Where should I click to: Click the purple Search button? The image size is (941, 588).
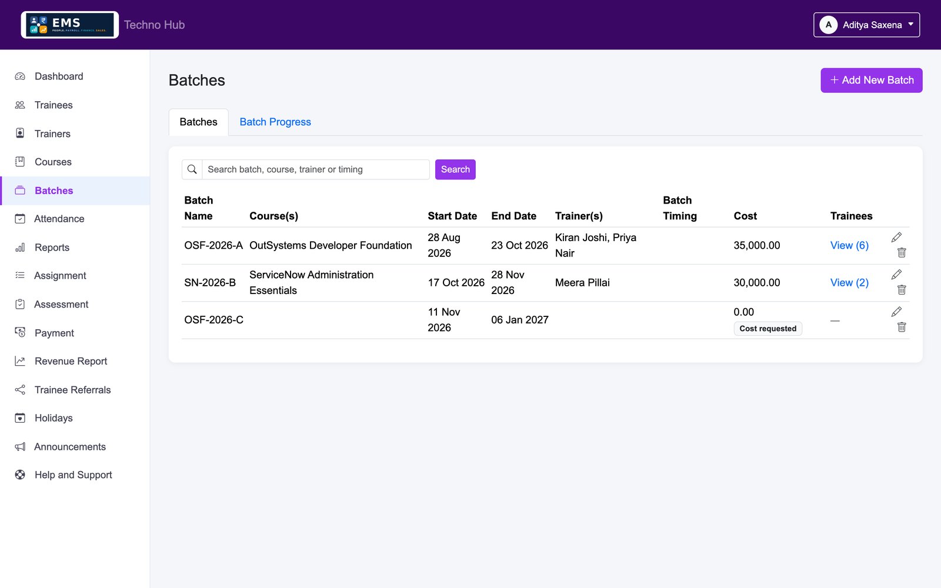pos(455,169)
